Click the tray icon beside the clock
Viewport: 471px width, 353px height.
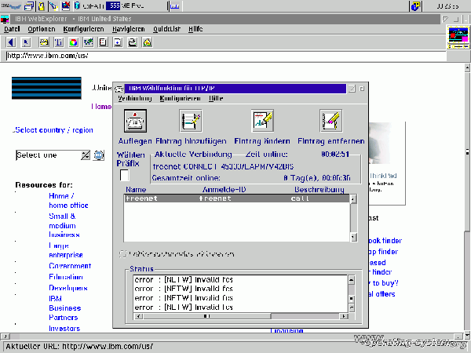pyautogui.click(x=416, y=6)
